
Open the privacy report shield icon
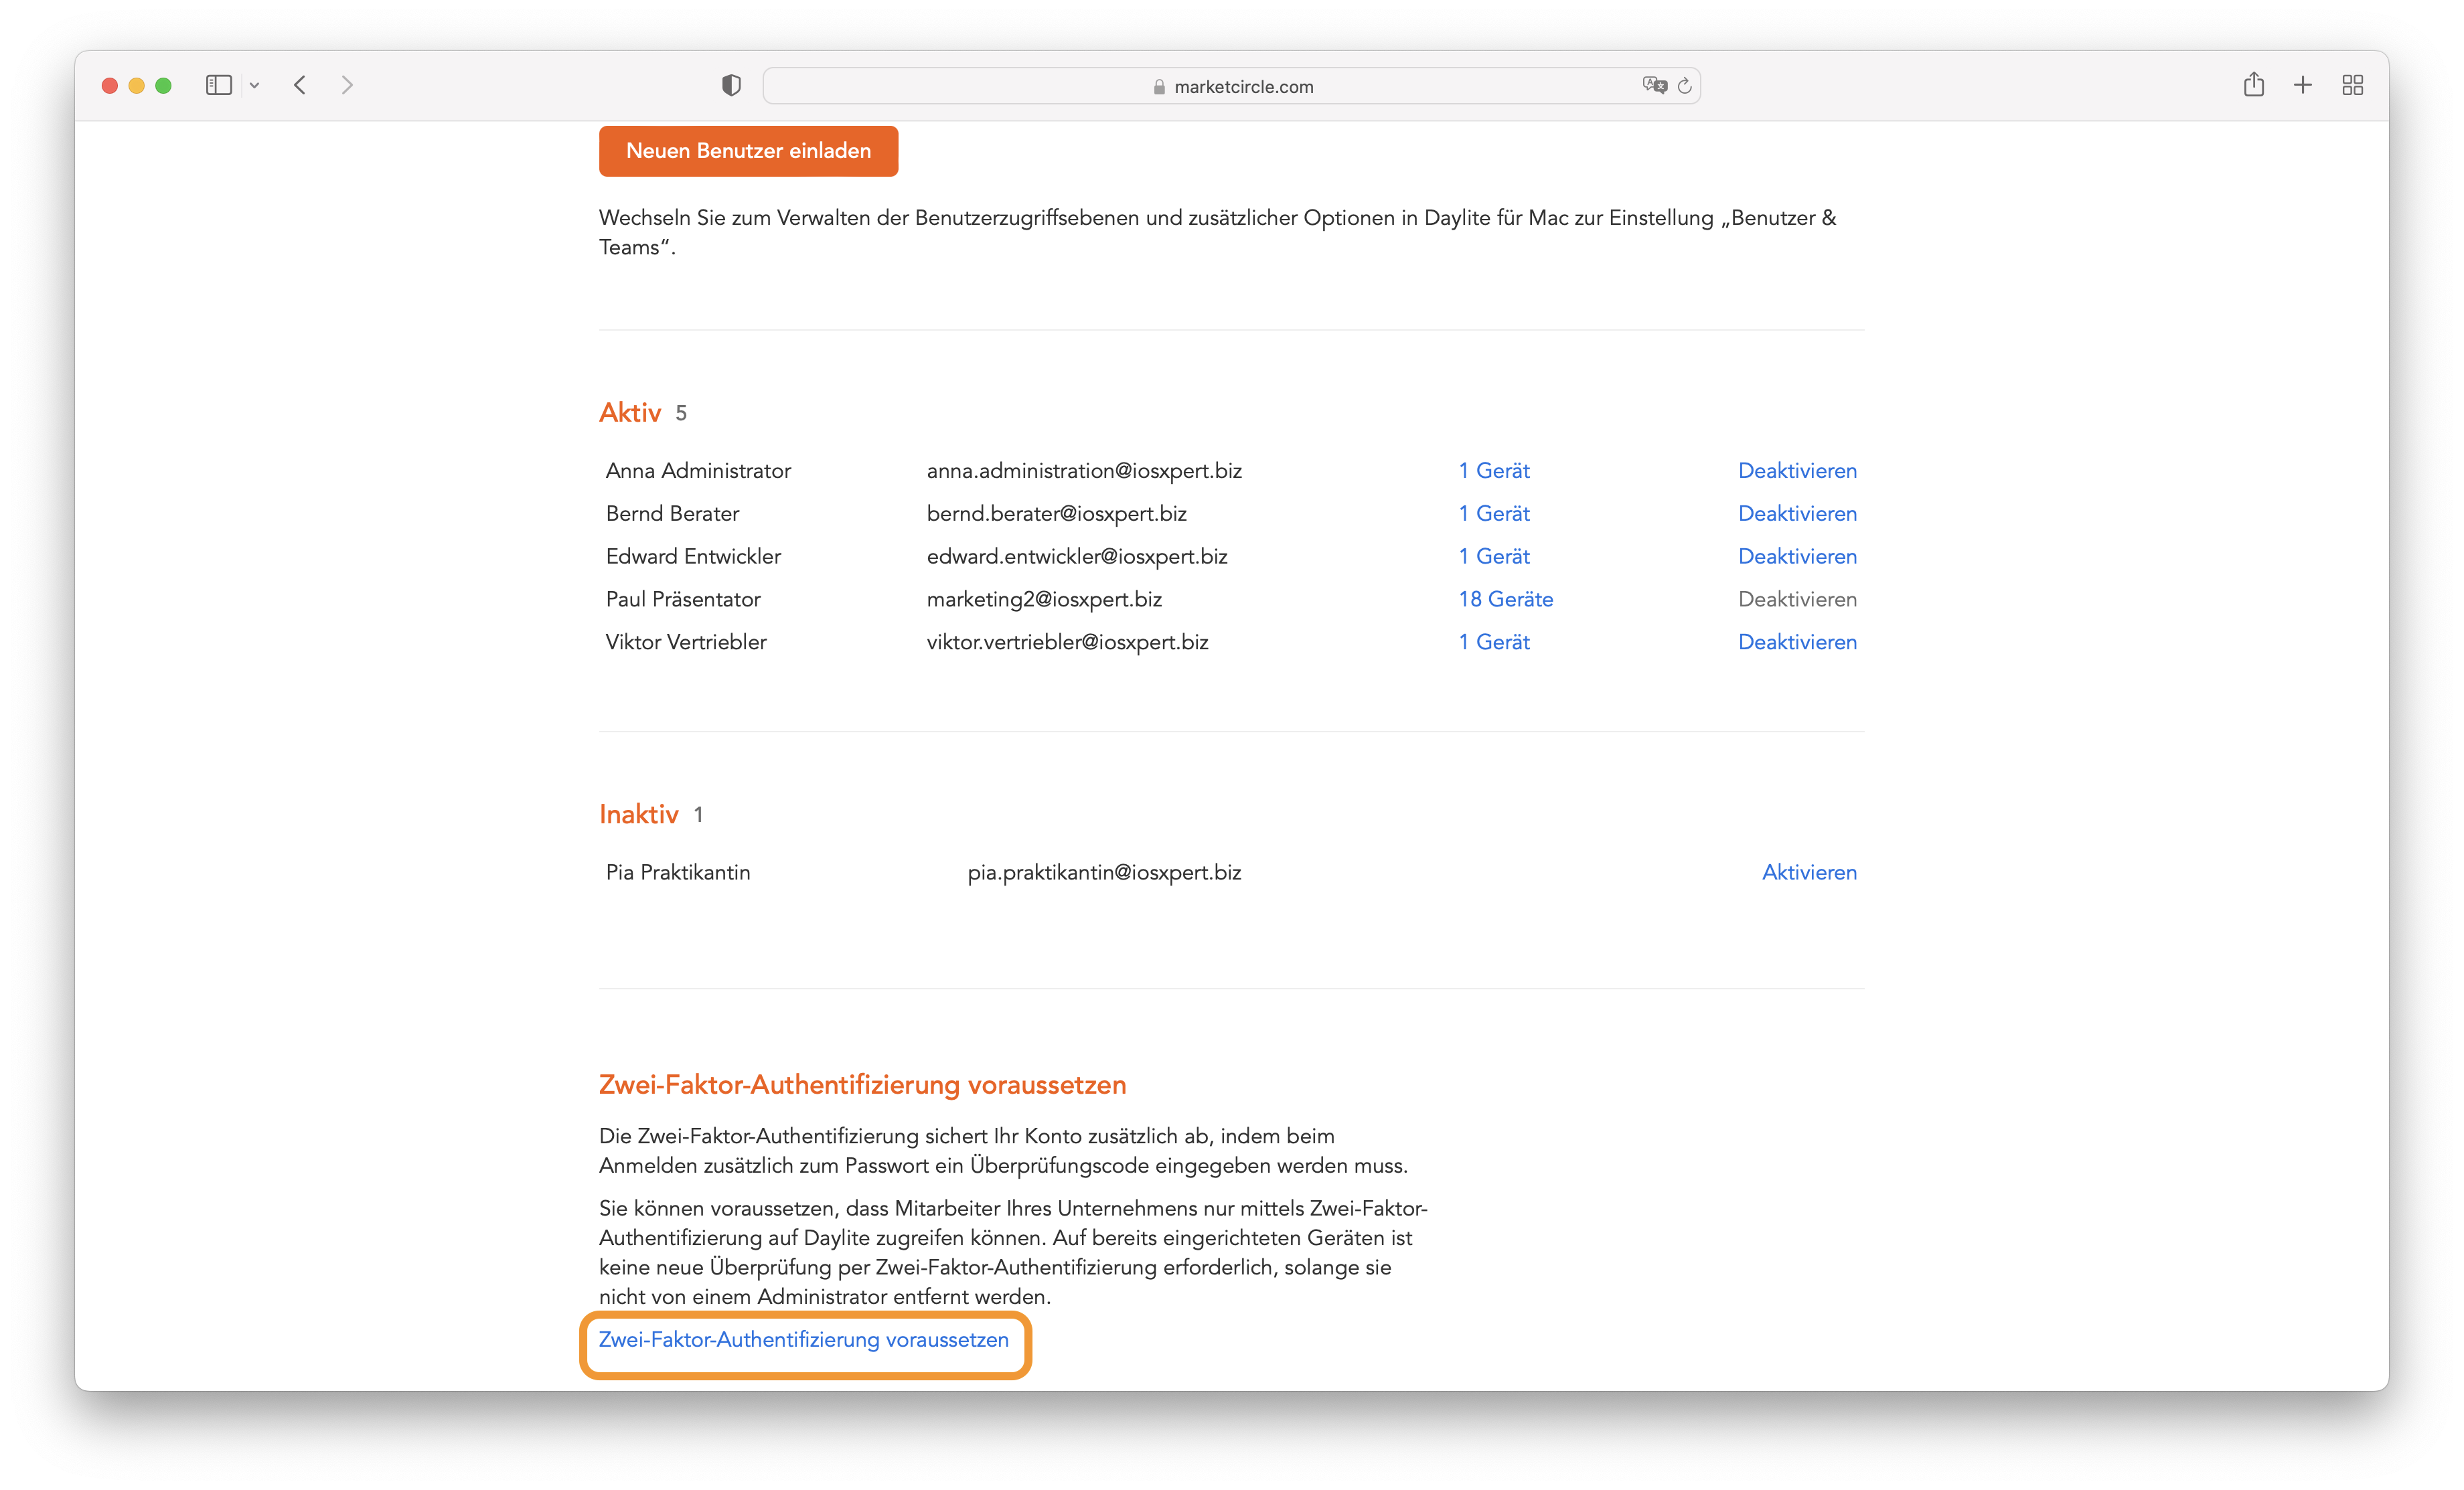coord(731,86)
